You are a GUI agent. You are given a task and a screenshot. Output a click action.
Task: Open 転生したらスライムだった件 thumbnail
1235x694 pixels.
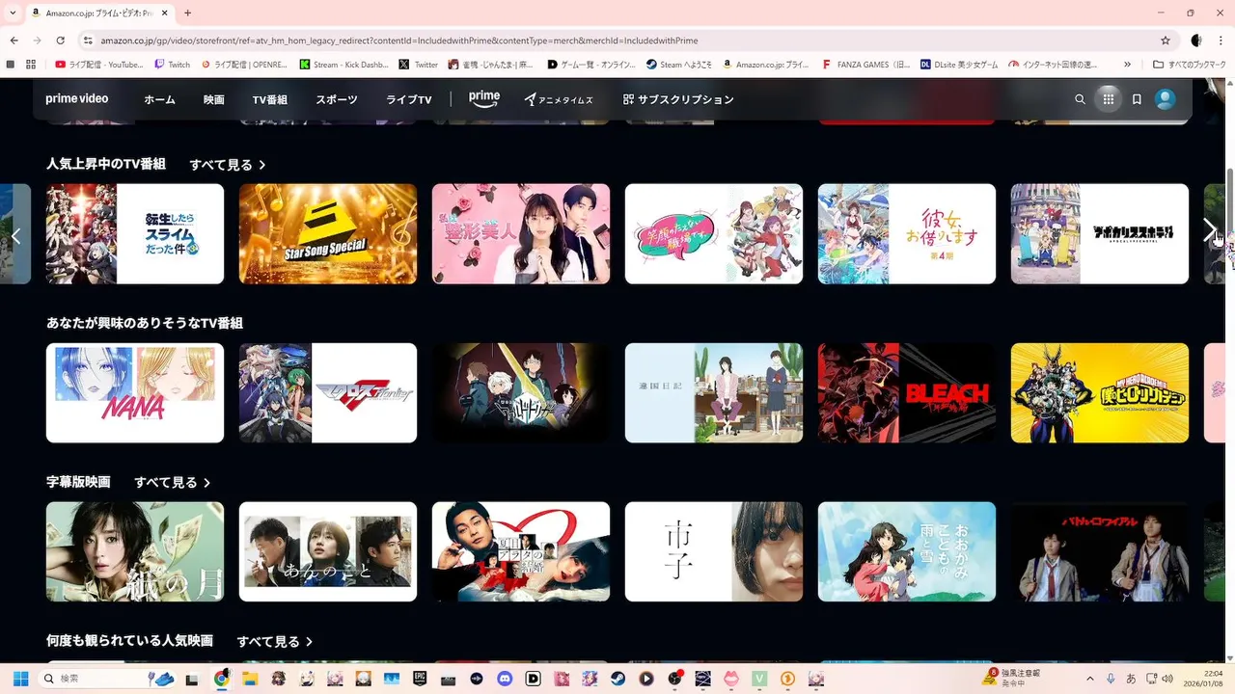coord(135,234)
